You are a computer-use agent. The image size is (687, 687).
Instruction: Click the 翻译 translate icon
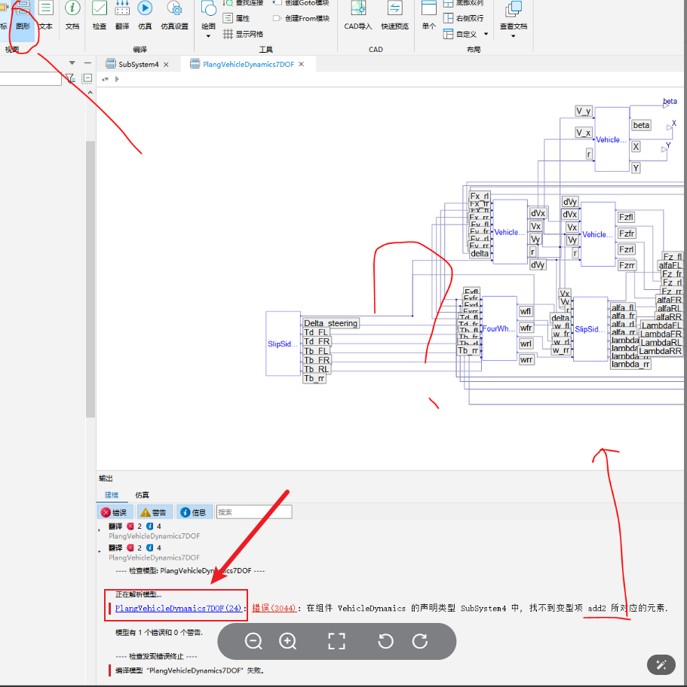click(x=122, y=14)
